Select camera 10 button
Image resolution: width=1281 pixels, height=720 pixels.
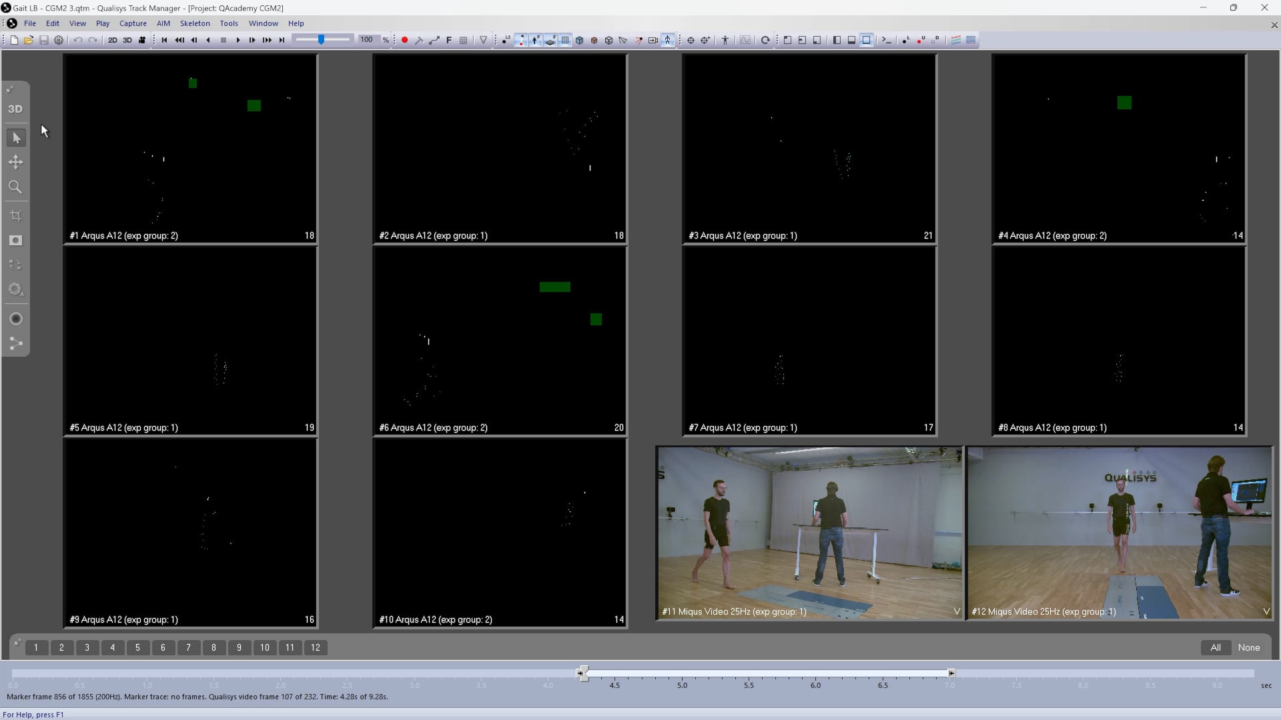pyautogui.click(x=265, y=647)
